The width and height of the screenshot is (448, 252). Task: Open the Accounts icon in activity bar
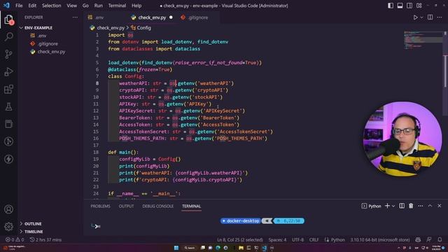pos(8,209)
